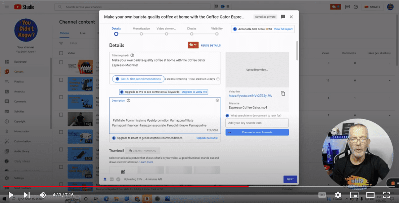Click the Description help question mark icon
The height and width of the screenshot is (203, 399).
[129, 100]
